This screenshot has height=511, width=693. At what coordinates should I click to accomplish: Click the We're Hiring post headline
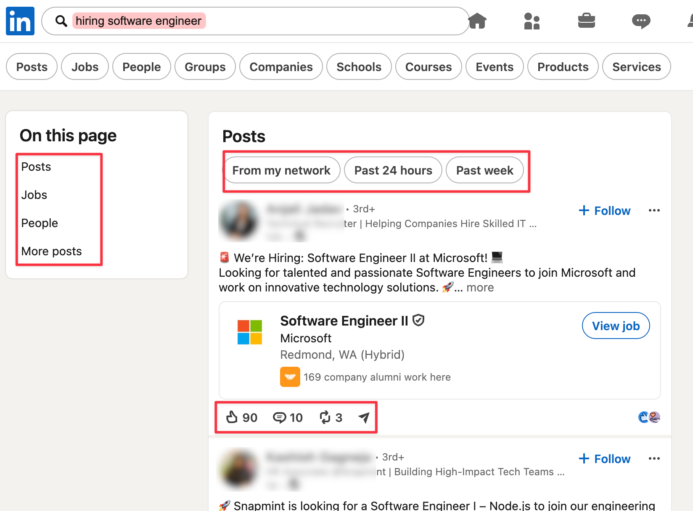pos(361,257)
